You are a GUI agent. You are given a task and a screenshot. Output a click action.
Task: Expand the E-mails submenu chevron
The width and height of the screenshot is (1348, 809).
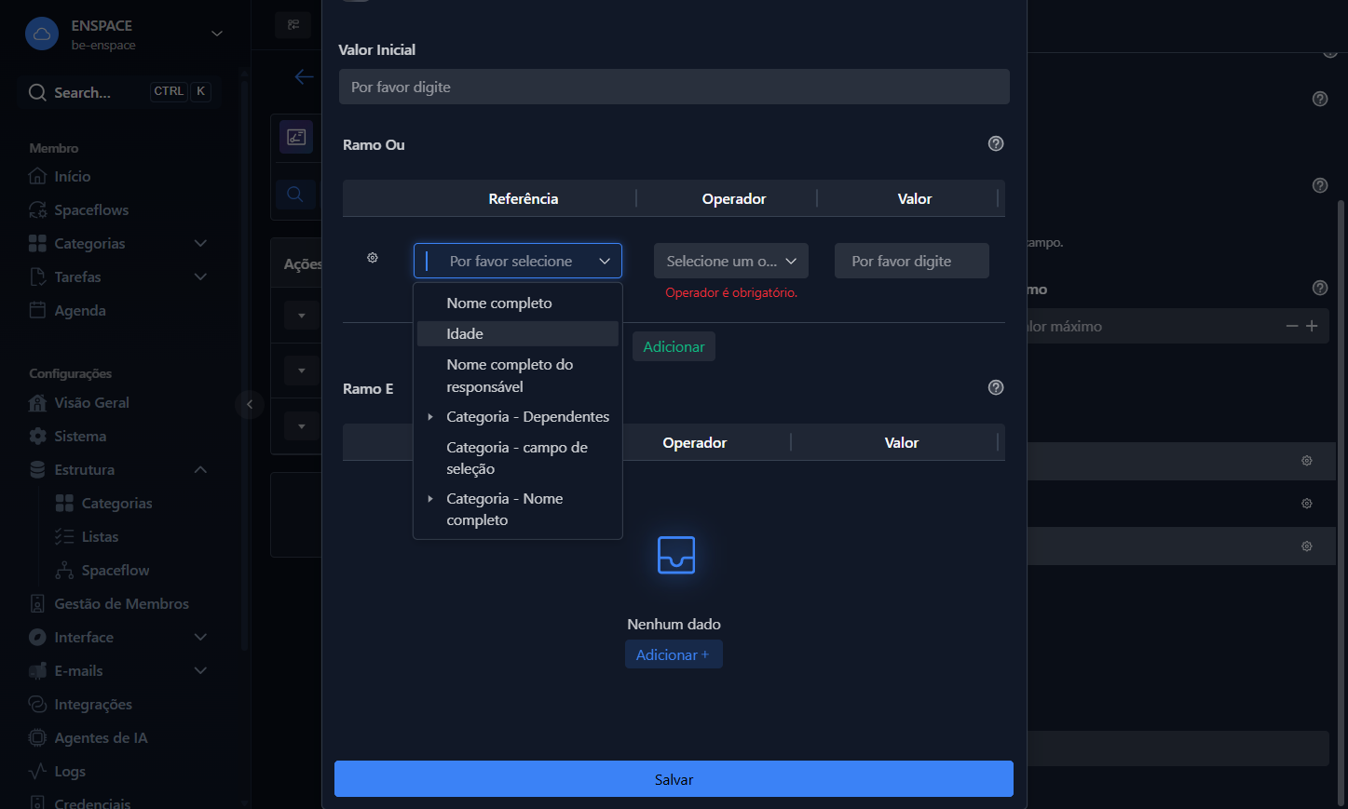[x=200, y=670]
